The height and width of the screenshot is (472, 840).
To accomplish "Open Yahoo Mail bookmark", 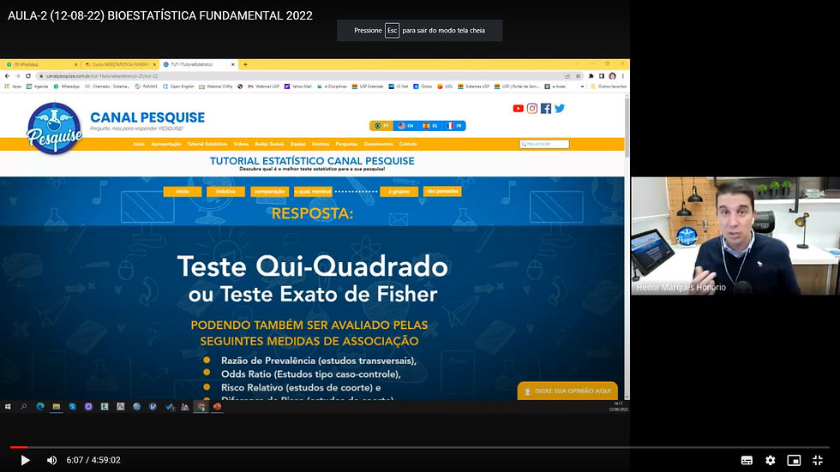I will (298, 87).
